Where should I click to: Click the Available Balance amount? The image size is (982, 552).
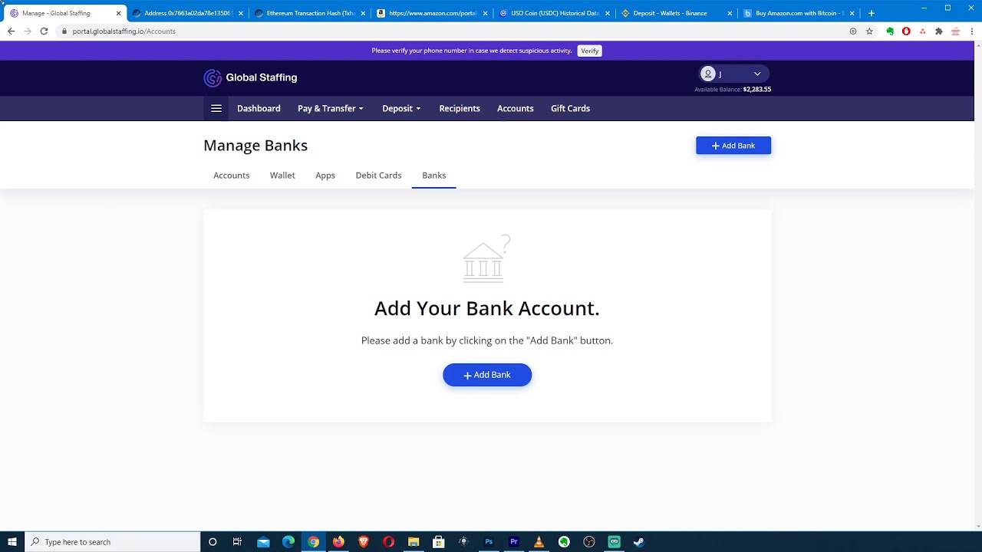756,90
